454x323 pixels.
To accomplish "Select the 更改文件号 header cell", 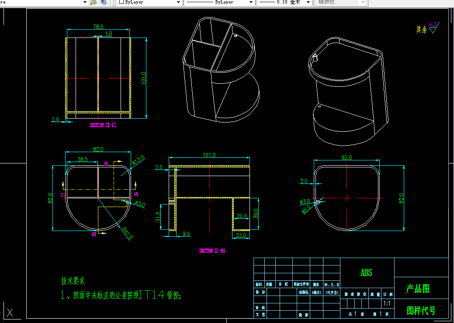I will pos(302,284).
